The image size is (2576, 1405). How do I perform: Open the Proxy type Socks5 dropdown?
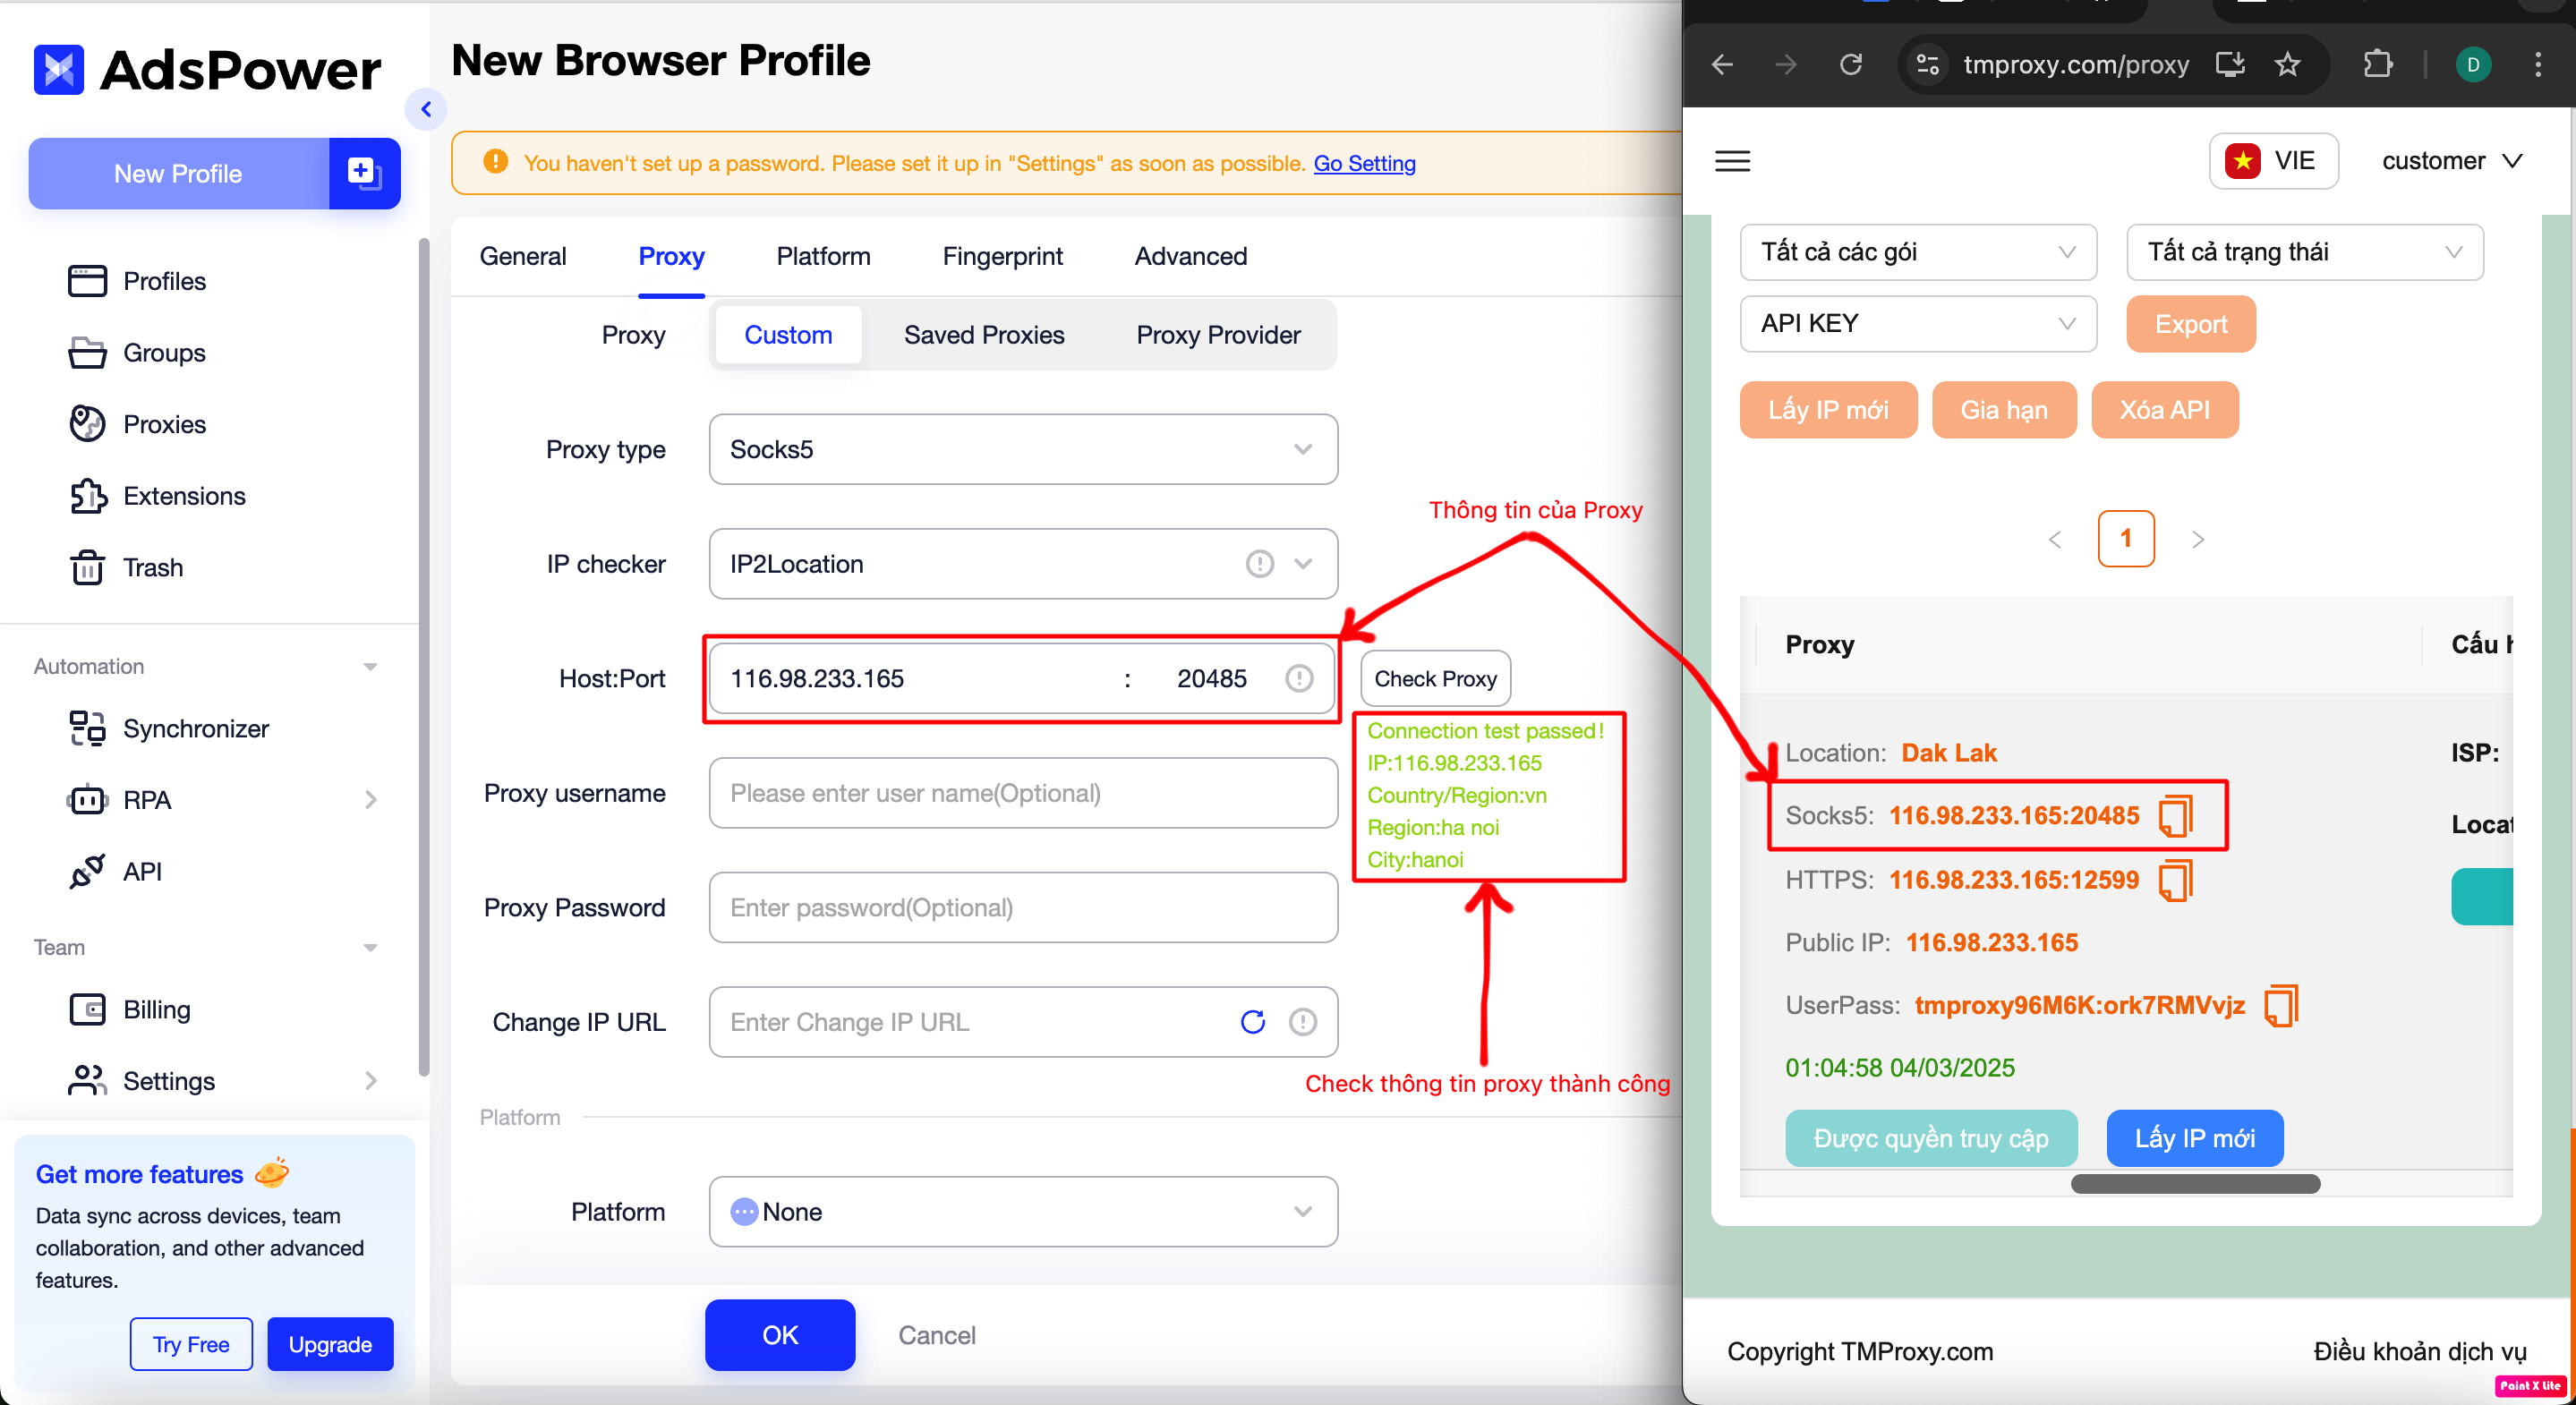click(x=1022, y=450)
